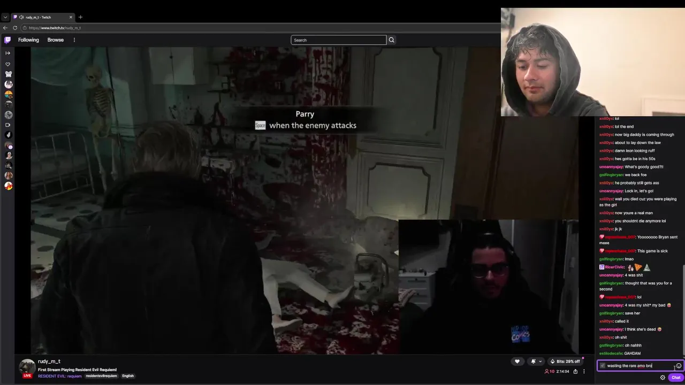
Task: Expand the left sidebar with arrow icon
Action: [7, 53]
